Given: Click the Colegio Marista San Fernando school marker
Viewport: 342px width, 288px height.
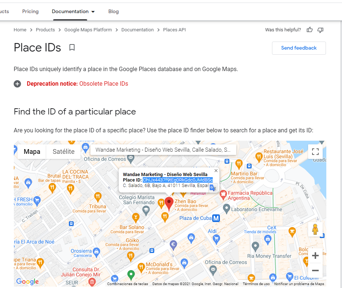Looking at the screenshot, I should [146, 210].
